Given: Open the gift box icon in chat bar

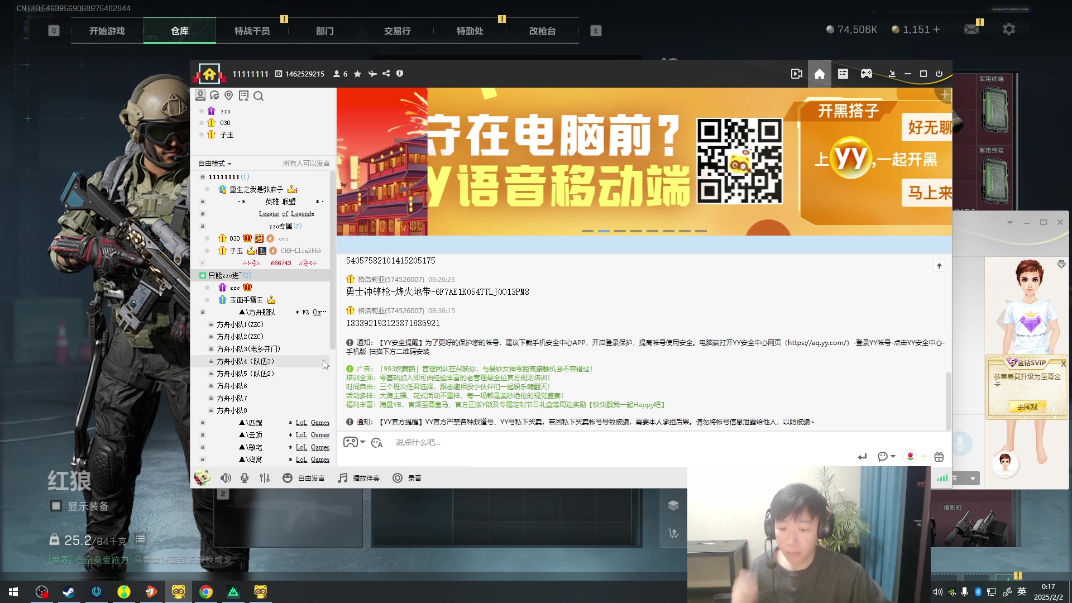Looking at the screenshot, I should point(939,457).
